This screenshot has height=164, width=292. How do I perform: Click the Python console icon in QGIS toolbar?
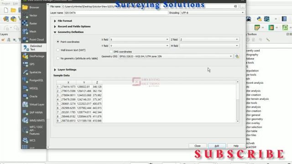[x=259, y=19]
